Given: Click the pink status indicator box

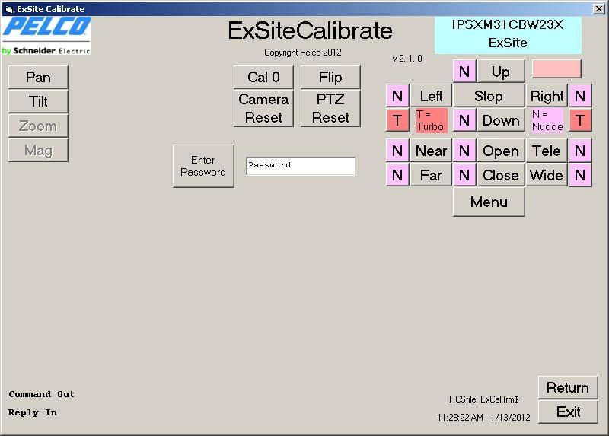Looking at the screenshot, I should coord(556,68).
